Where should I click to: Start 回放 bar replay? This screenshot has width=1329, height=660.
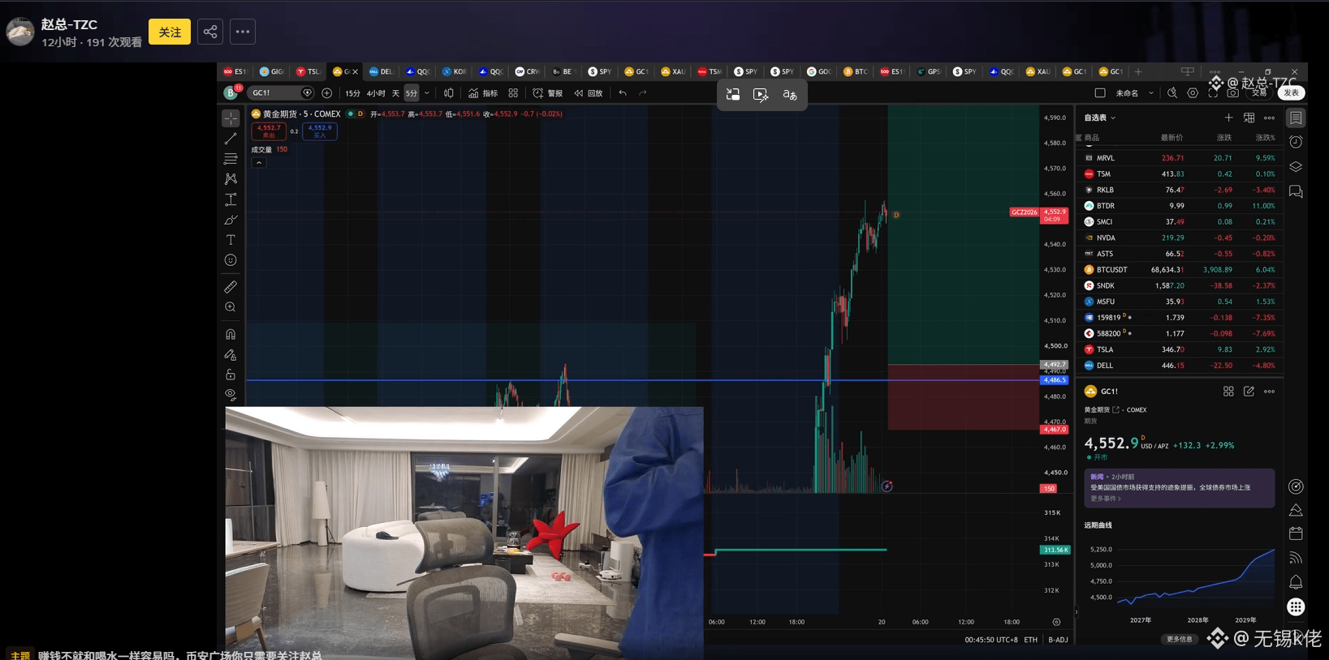point(589,93)
